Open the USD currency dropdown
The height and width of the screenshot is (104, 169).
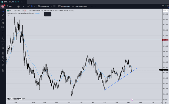tap(165, 11)
